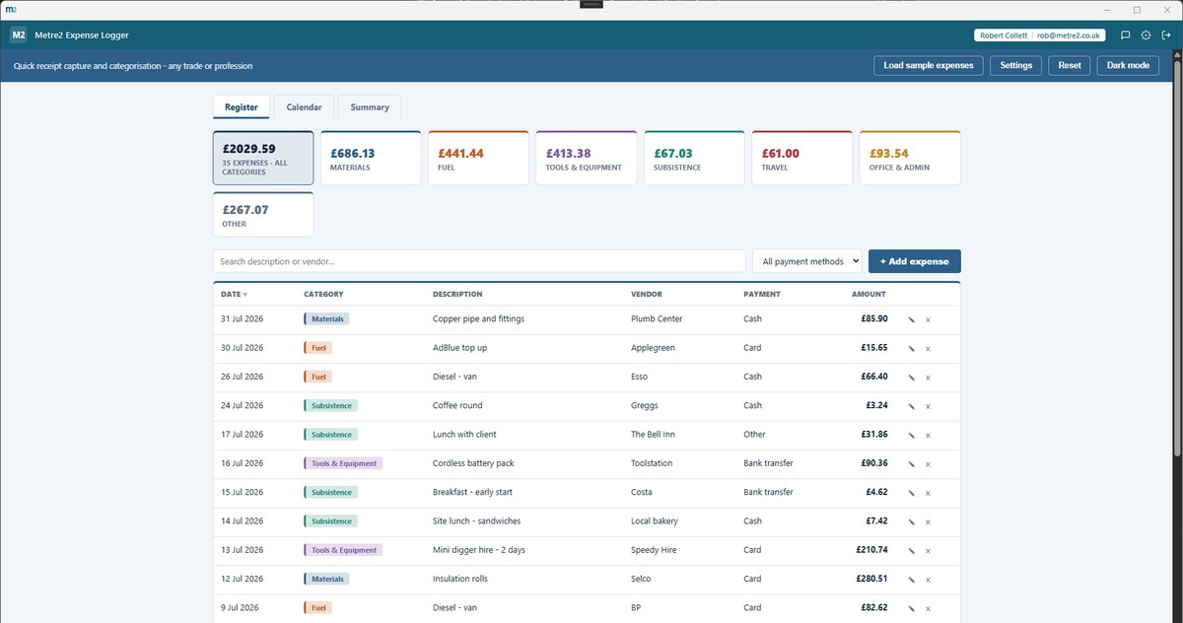Image resolution: width=1183 pixels, height=623 pixels.
Task: Click the Tools & Equipment tag on 16 Jul row
Action: 343,463
